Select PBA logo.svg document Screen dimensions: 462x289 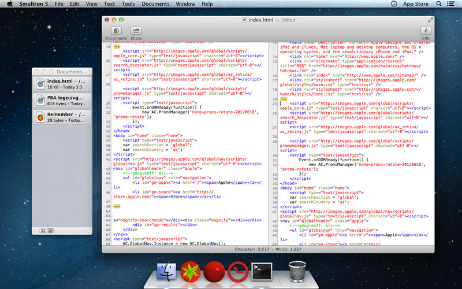pyautogui.click(x=62, y=100)
